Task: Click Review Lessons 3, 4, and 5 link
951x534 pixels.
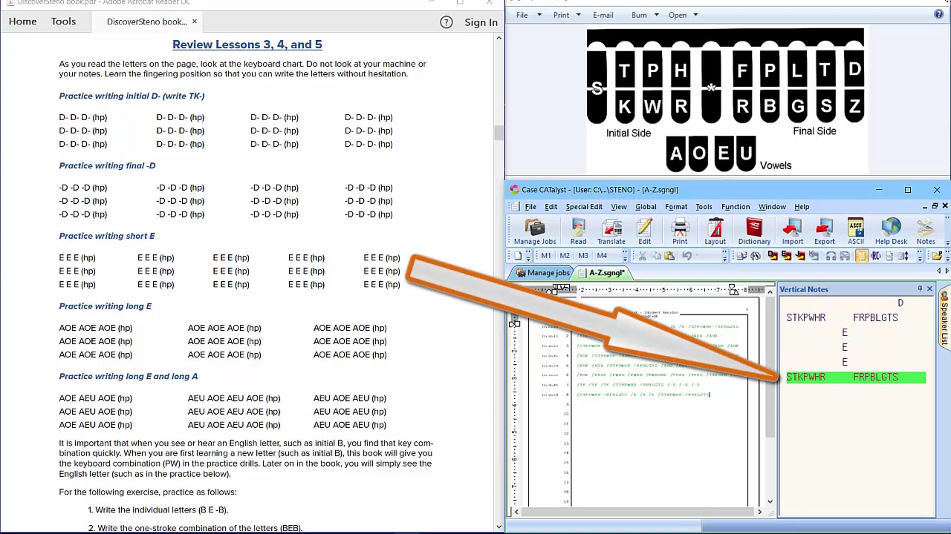Action: tap(247, 44)
